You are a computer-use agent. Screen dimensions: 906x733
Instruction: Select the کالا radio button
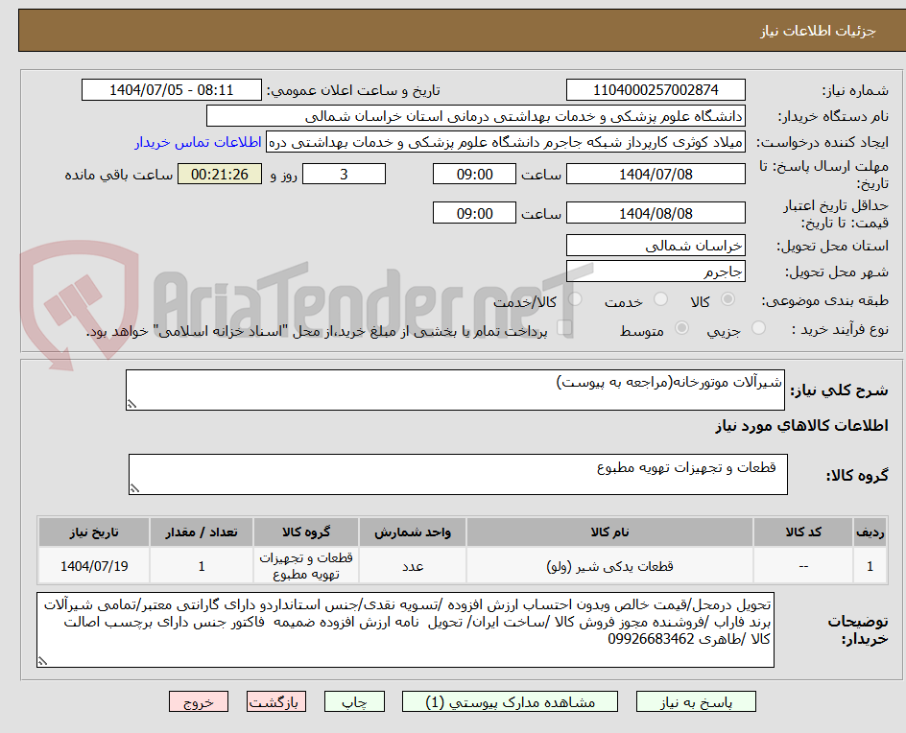728,299
